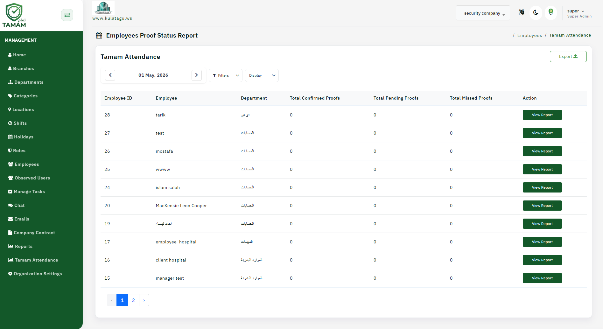Open Chat in the sidebar

point(16,205)
